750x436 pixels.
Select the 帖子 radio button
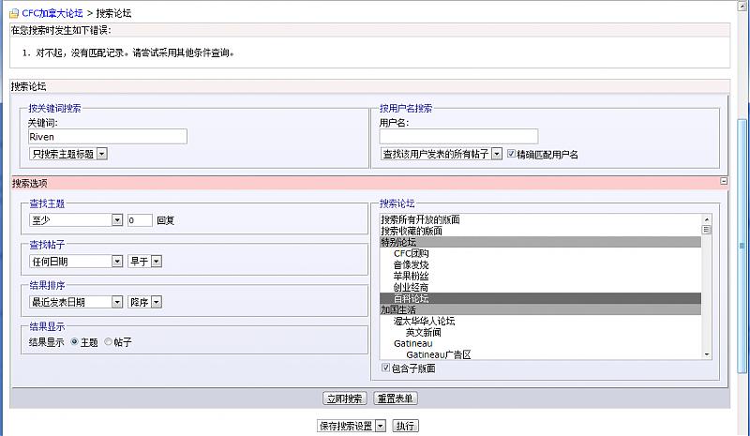[x=108, y=342]
